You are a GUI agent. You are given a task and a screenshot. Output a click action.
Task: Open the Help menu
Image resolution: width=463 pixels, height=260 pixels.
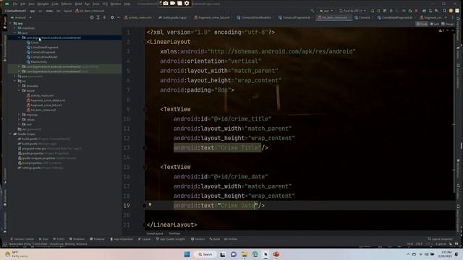(x=127, y=4)
